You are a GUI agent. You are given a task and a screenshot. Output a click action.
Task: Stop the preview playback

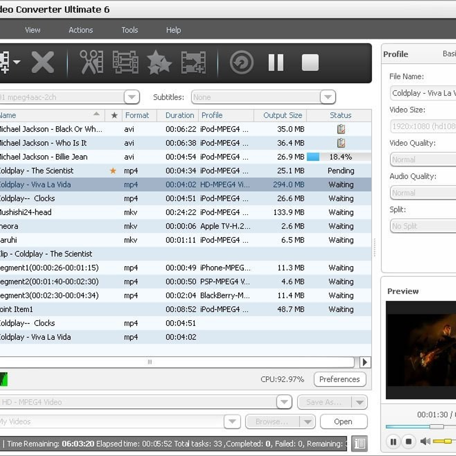coord(408,442)
